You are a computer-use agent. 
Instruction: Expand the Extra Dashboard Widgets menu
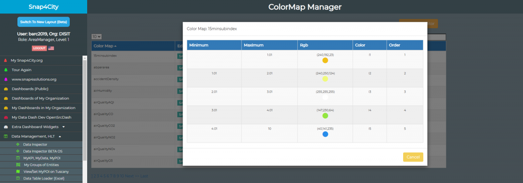tap(63, 127)
